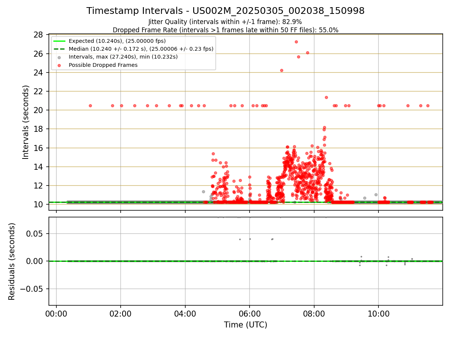Click the '12' interval axis tick label
Image resolution: width=451 pixels, height=338 pixels.
pyautogui.click(x=38, y=186)
